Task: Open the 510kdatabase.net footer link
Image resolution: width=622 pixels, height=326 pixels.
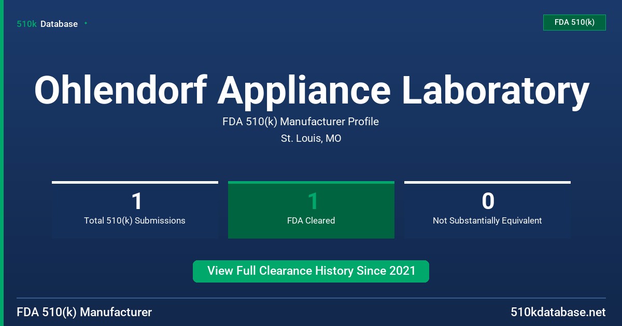Action: point(558,313)
